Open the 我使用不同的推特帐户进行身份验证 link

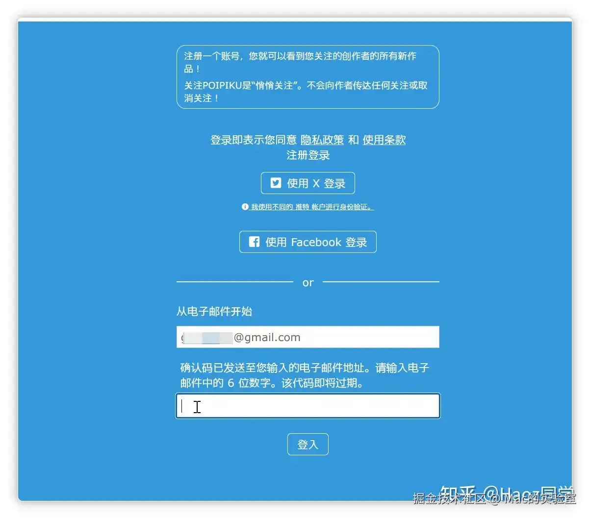coord(312,207)
